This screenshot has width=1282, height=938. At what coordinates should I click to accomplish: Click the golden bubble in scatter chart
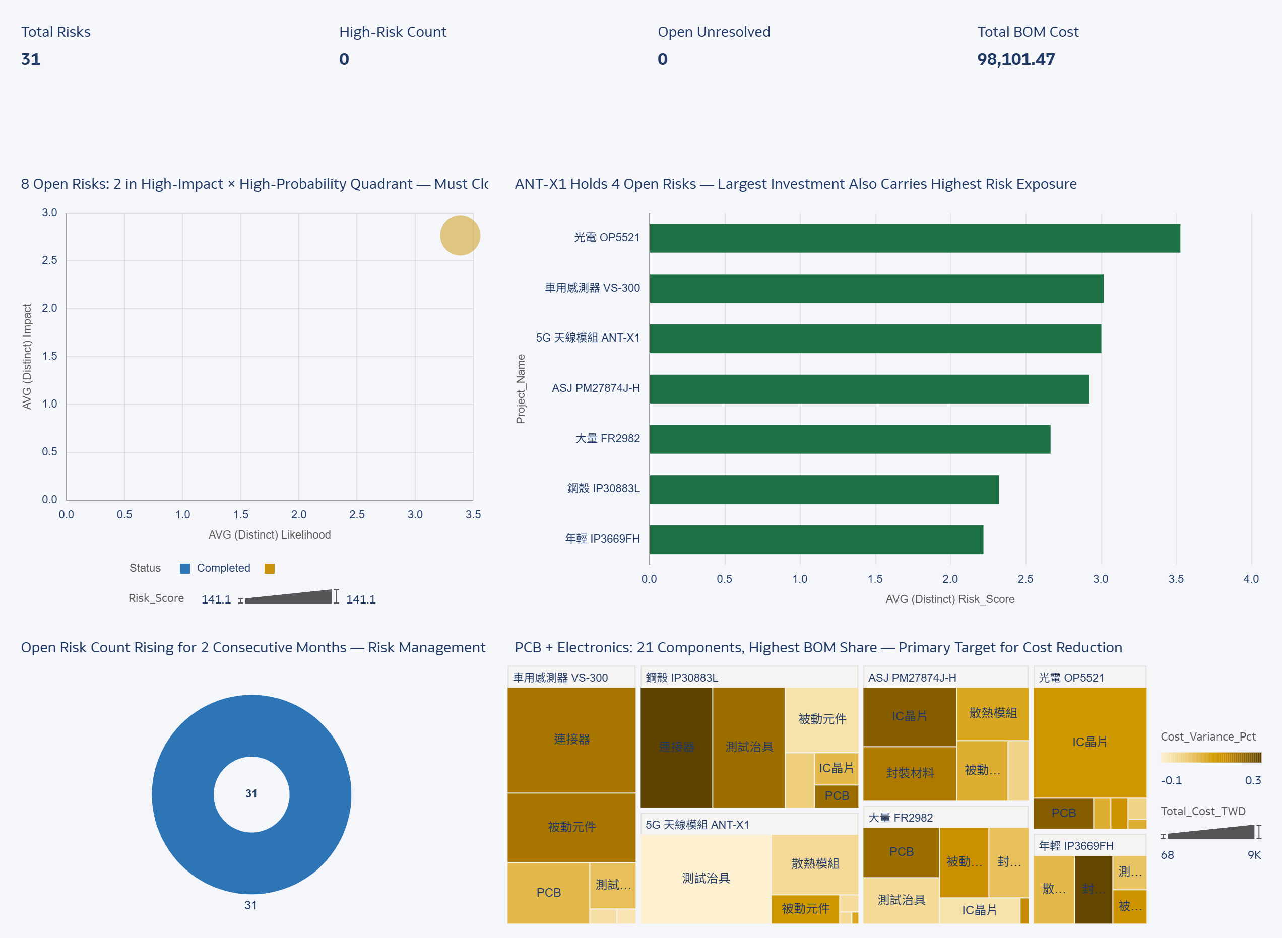pos(460,235)
